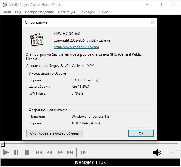Click the Дата сборки label
181x167 pixels.
pyautogui.click(x=40, y=87)
